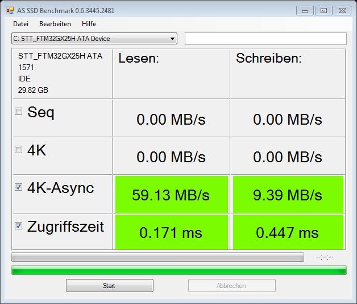Select the 59.13 MB/s 4K-Async read result
The height and width of the screenshot is (304, 357).
pos(172,194)
